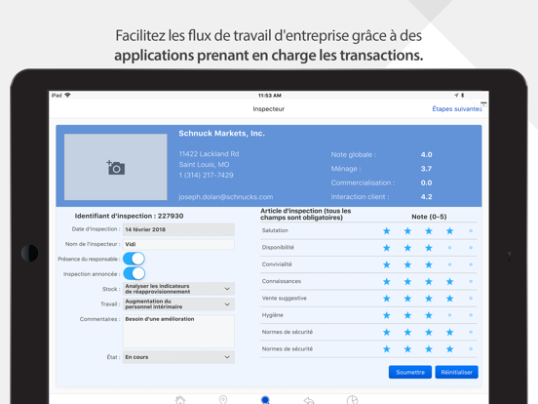Give Salutation the fifth star

[x=471, y=231]
